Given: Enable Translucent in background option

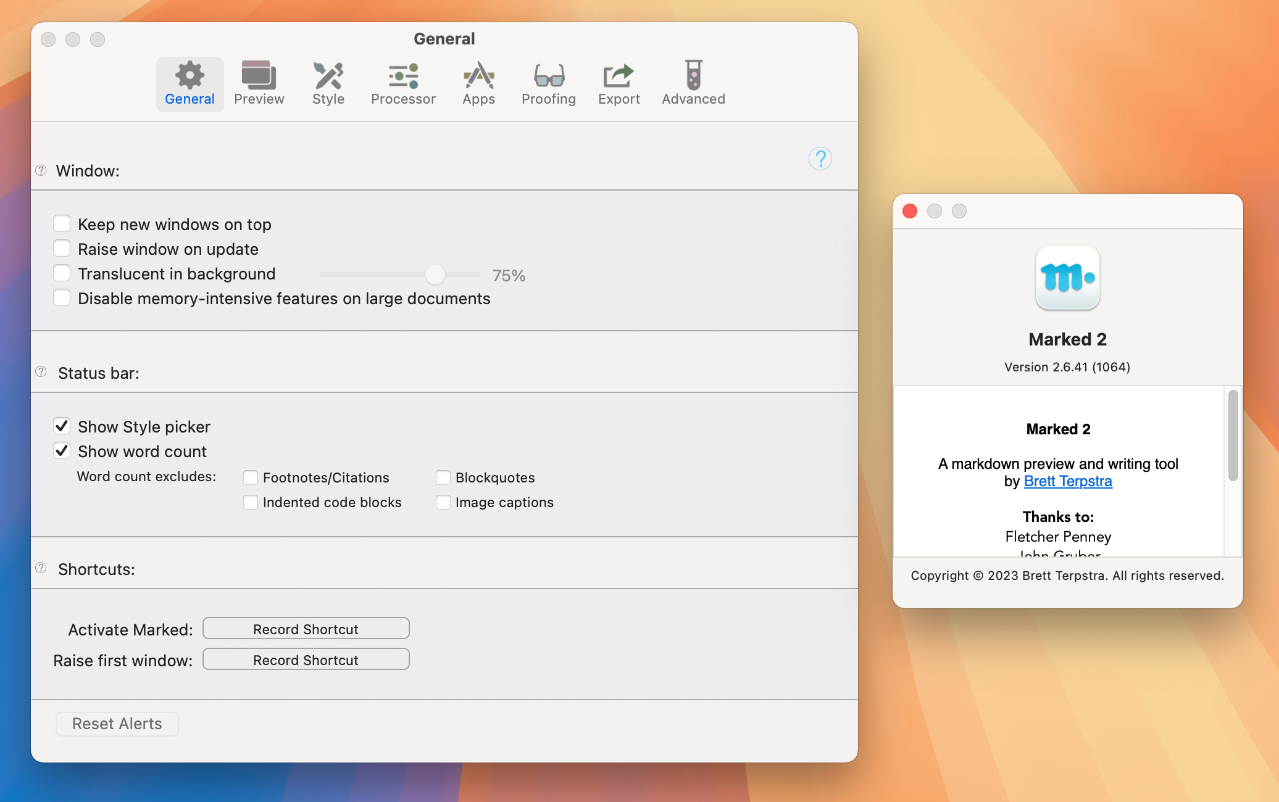Looking at the screenshot, I should [62, 273].
